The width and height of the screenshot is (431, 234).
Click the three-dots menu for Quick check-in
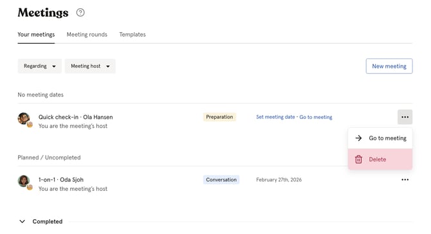(405, 117)
